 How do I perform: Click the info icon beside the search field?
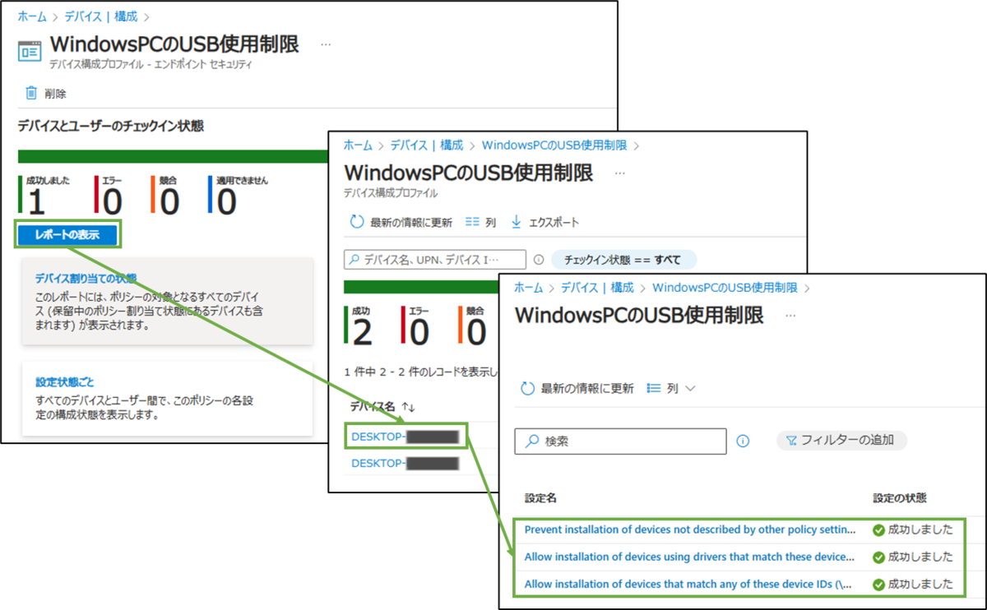pos(743,441)
